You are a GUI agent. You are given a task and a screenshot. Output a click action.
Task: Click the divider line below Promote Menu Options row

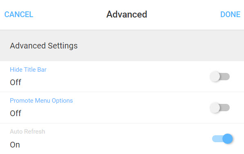pyautogui.click(x=122, y=123)
